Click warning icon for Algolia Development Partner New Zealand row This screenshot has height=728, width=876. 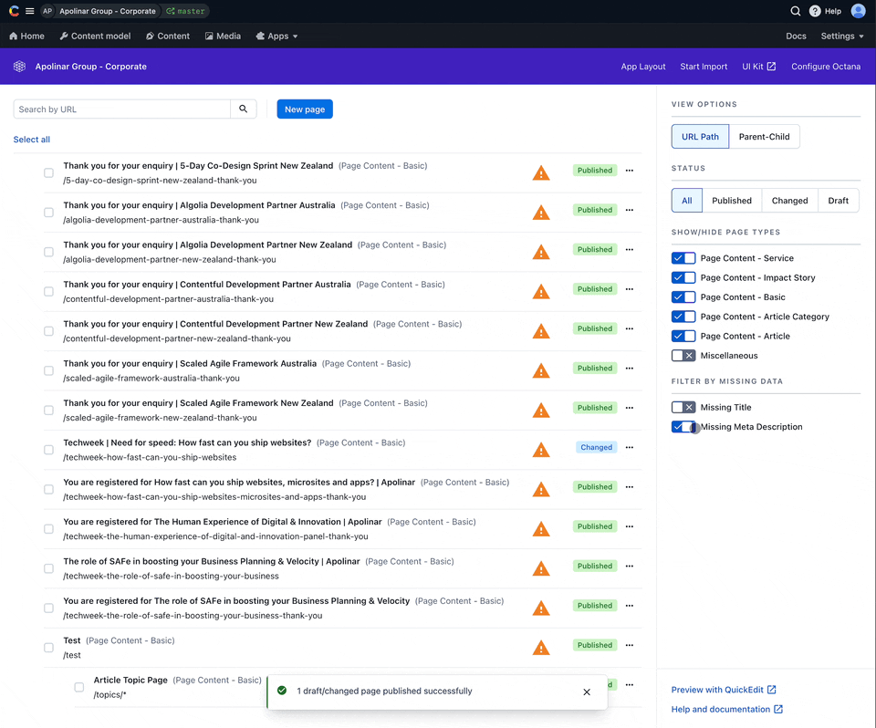coord(541,252)
